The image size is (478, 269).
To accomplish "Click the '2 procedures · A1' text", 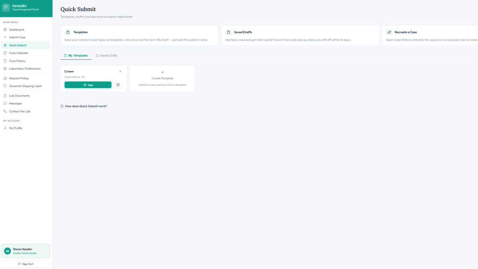I will [74, 77].
